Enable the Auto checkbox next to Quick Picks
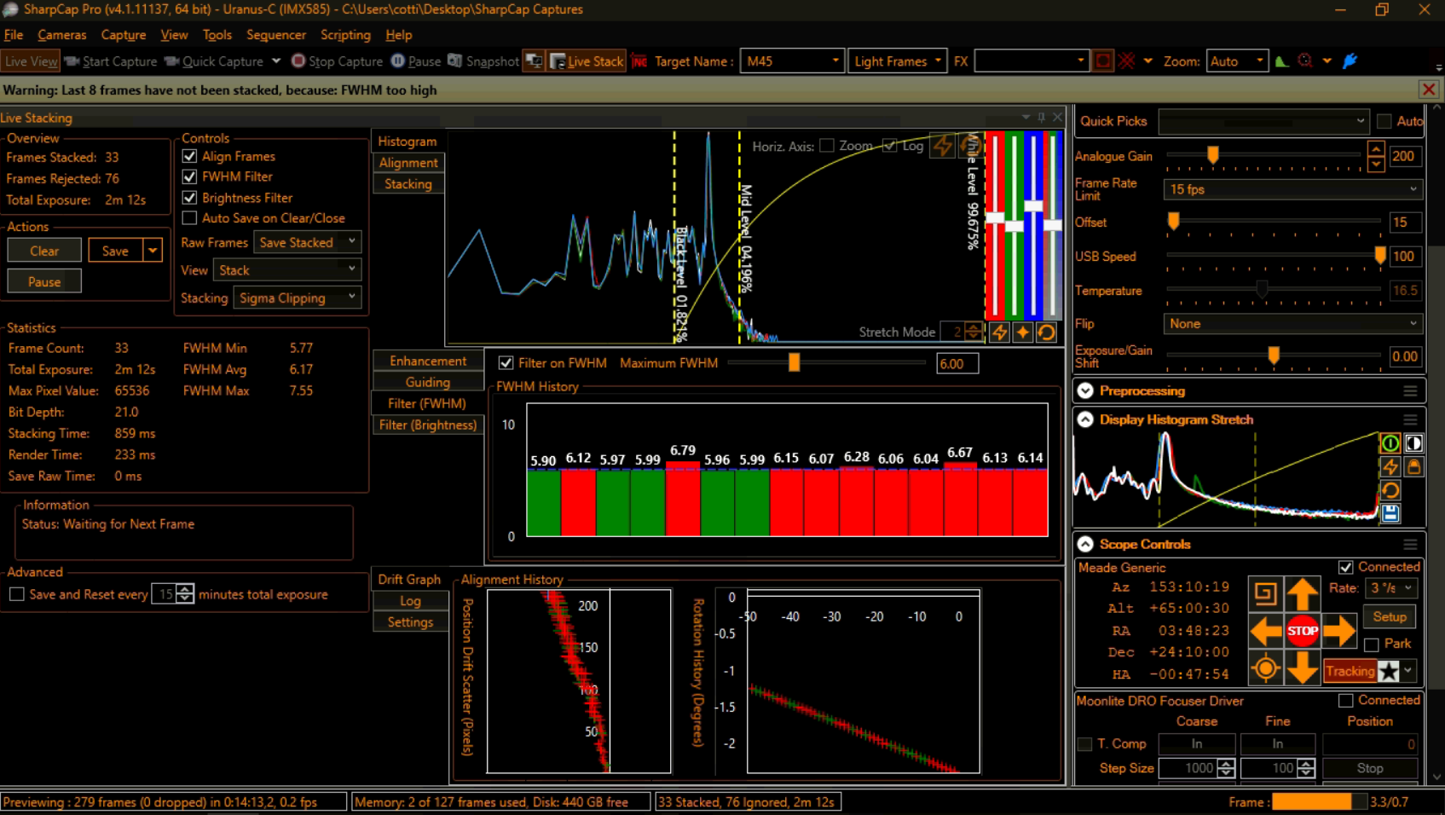1445x815 pixels. point(1384,121)
